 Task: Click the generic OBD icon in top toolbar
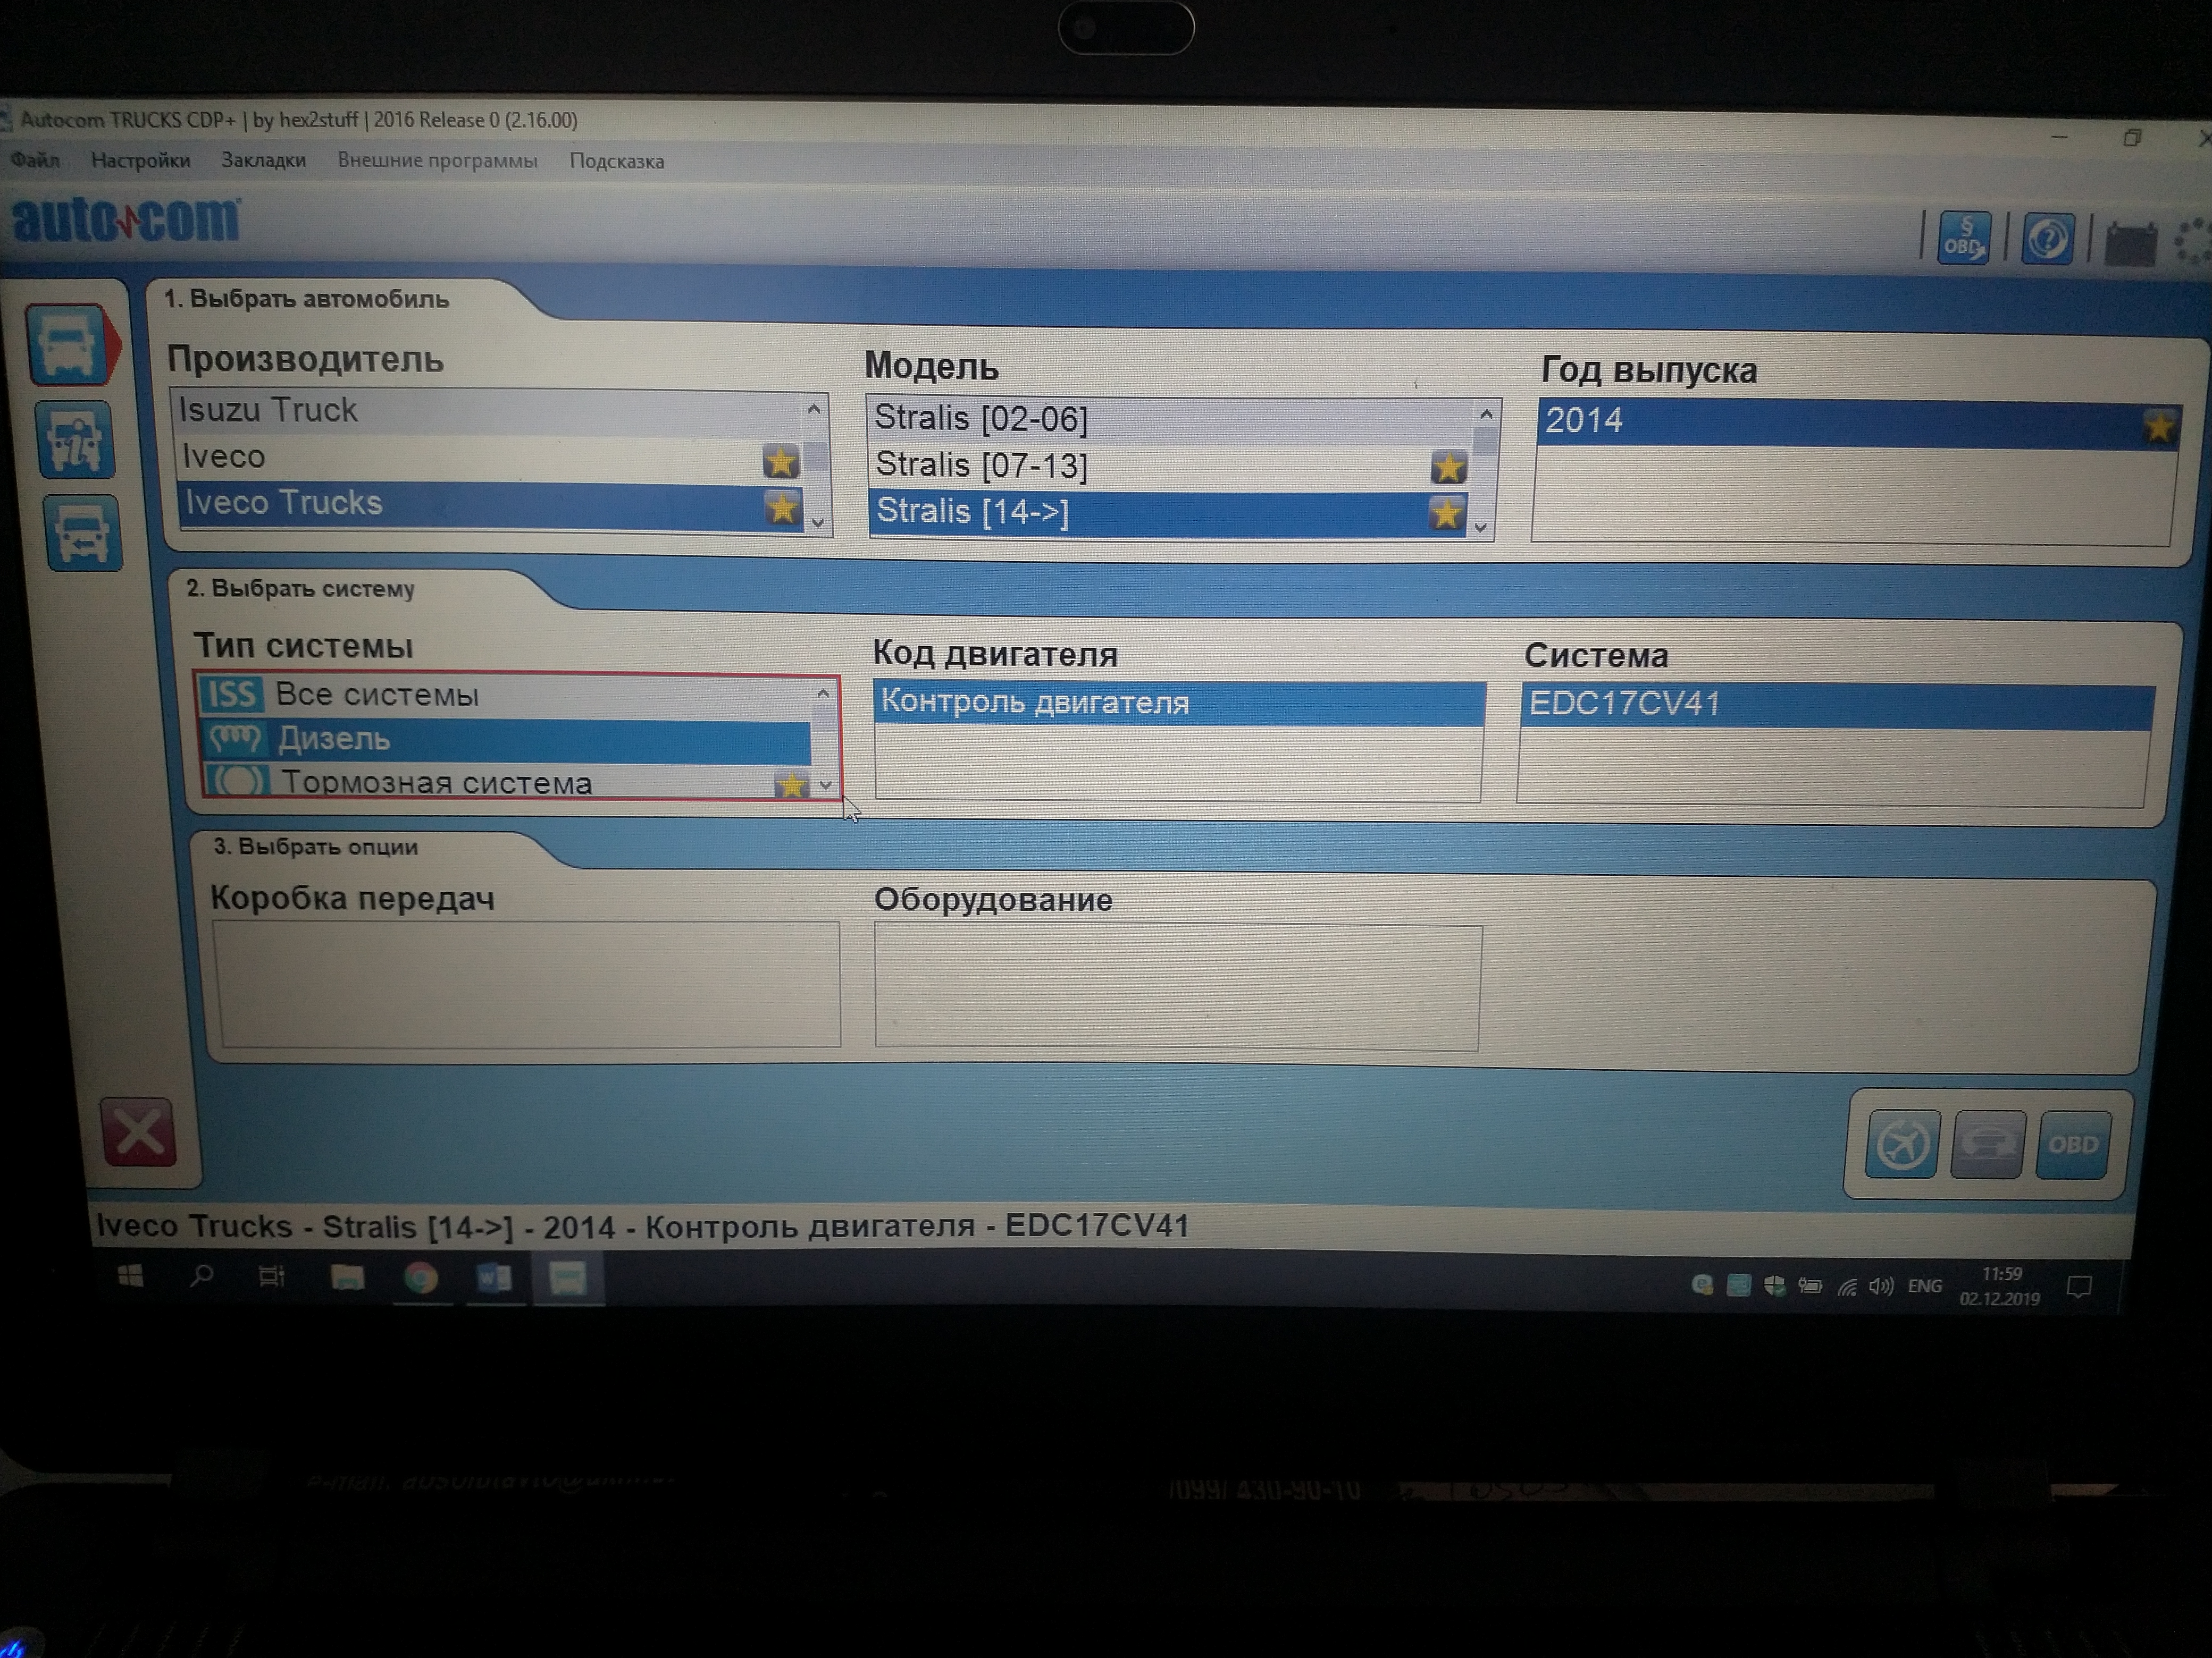click(x=1964, y=238)
